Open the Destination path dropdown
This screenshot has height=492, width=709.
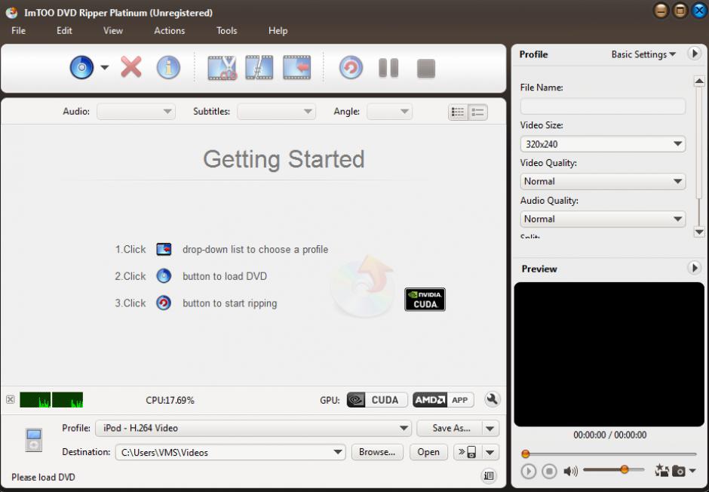231,452
